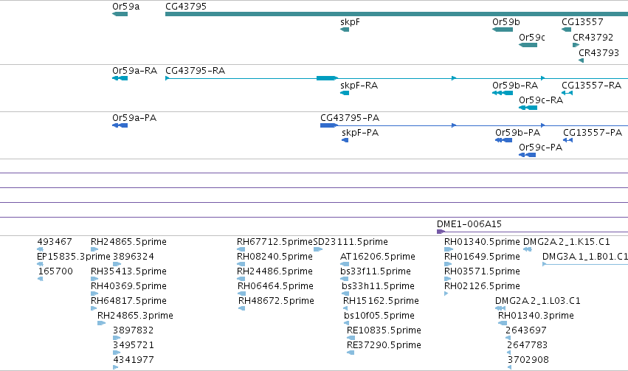Click the Or59a-RA transcript glyph

click(120, 78)
